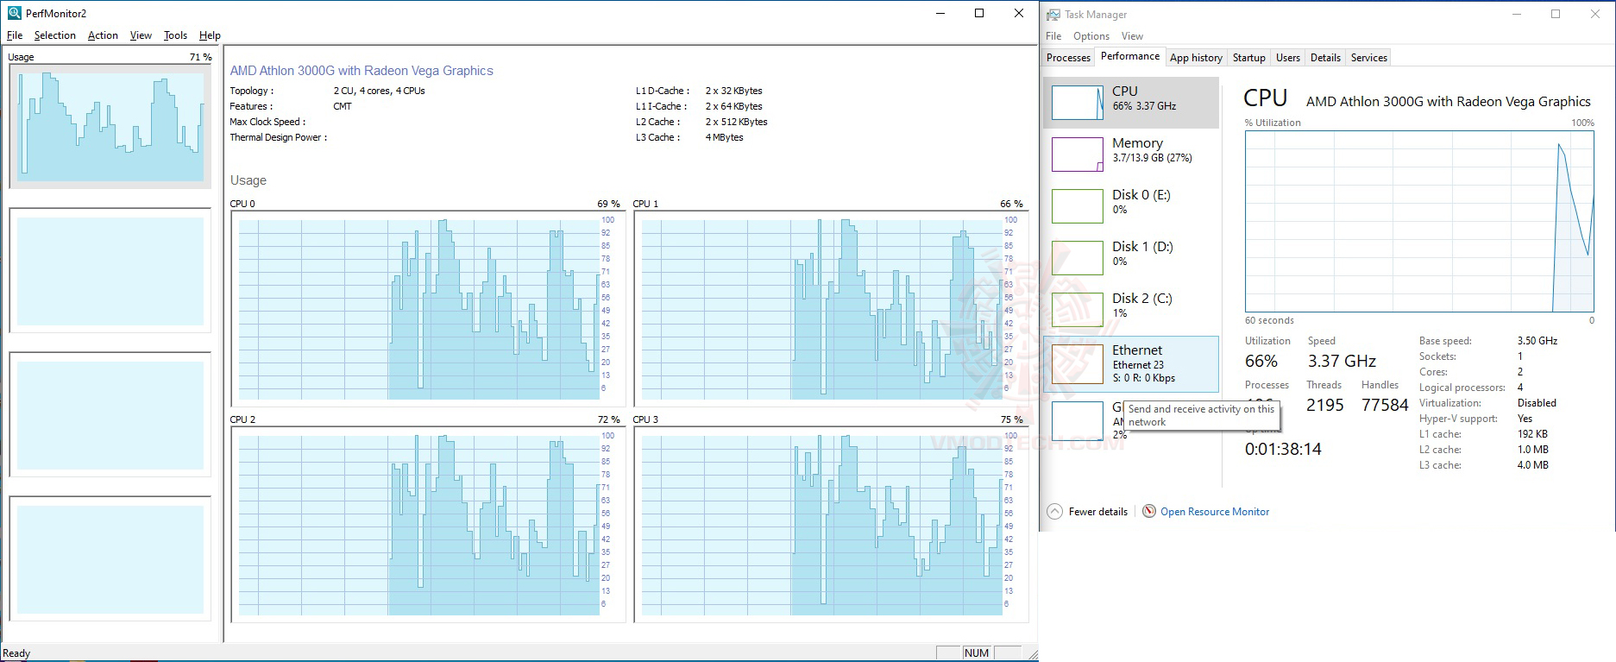Screen dimensions: 1616x662
Task: Click the Task Manager CPU utilization graph
Action: point(1419,222)
